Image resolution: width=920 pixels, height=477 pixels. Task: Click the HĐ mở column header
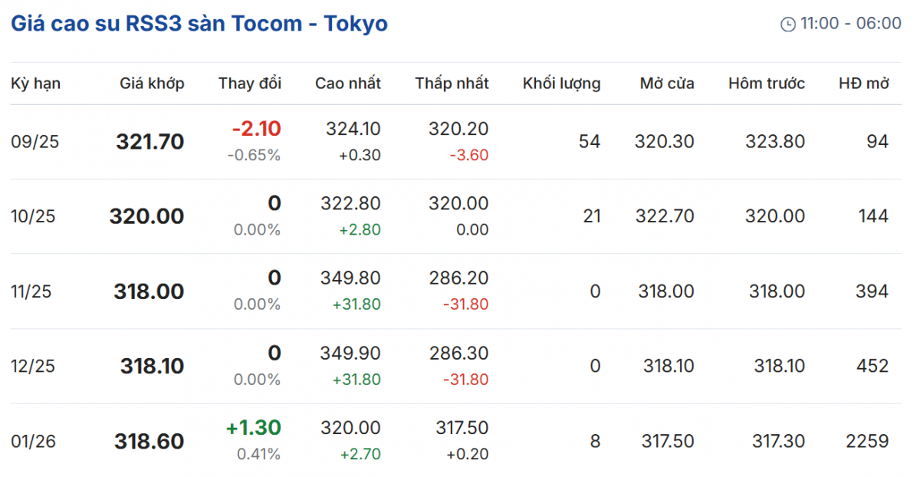[864, 84]
